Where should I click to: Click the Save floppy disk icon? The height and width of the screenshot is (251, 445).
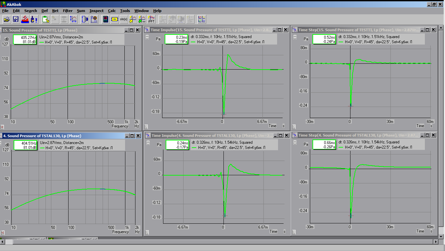[16, 20]
